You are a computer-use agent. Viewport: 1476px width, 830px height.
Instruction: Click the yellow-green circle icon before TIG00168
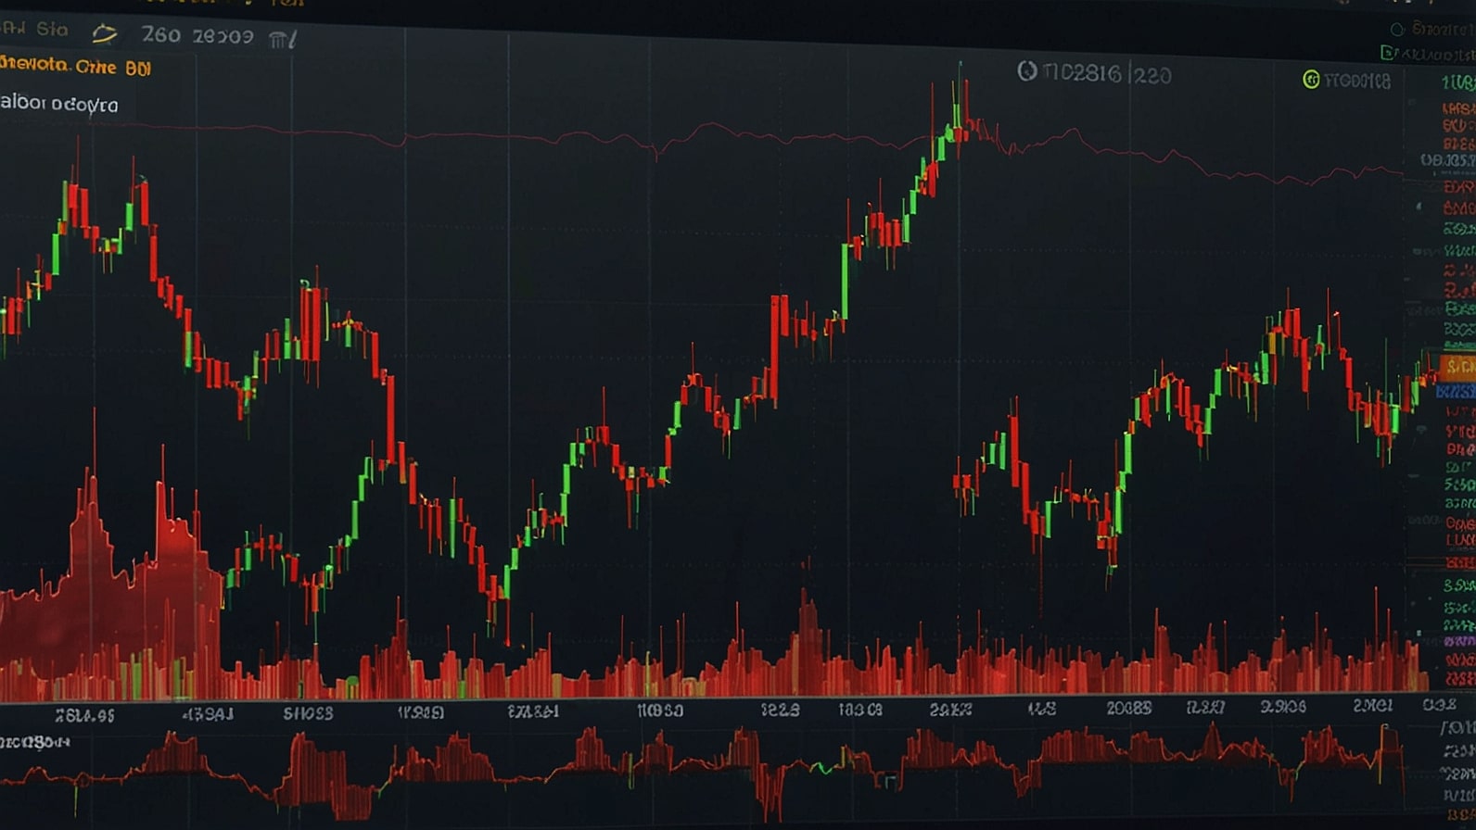[x=1311, y=80]
